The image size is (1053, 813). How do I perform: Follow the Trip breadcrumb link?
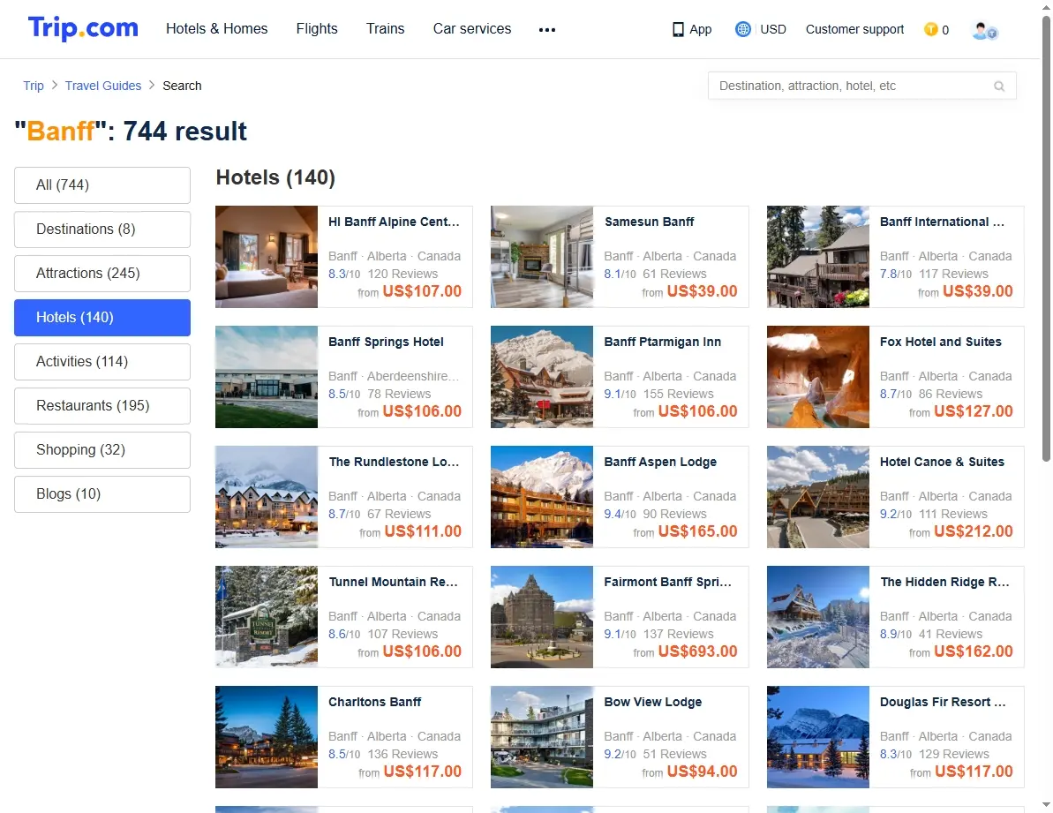pyautogui.click(x=34, y=86)
